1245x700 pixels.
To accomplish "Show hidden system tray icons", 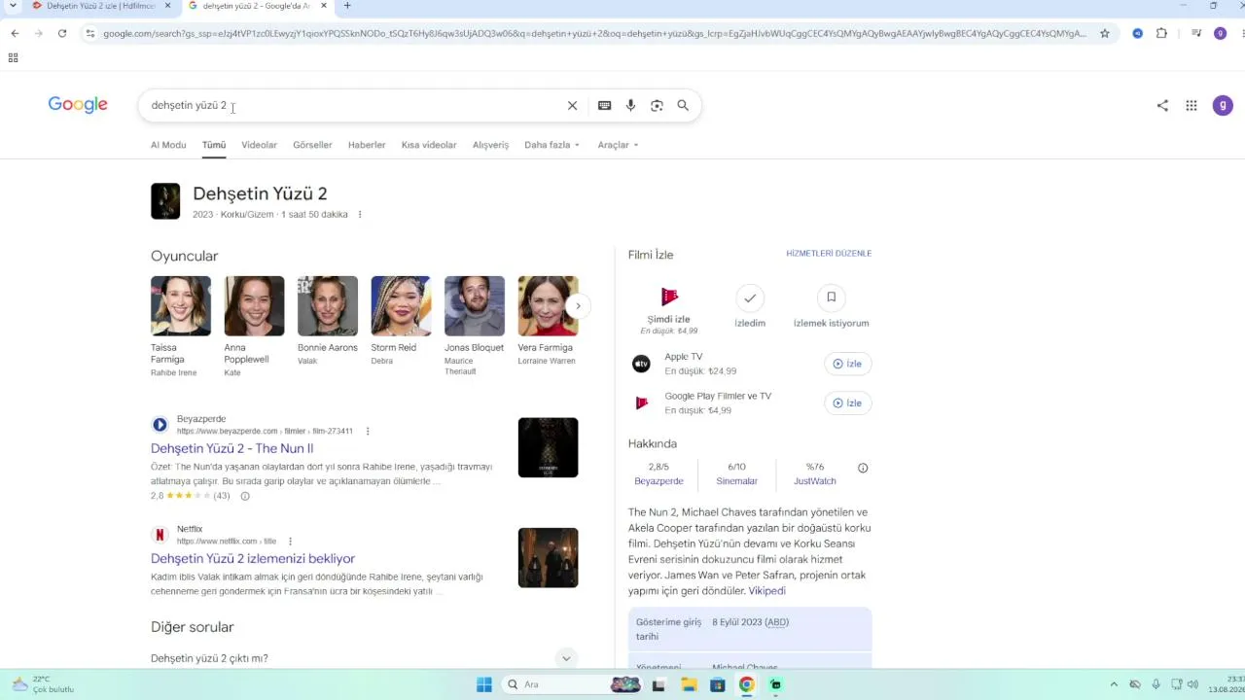I will coord(1114,684).
